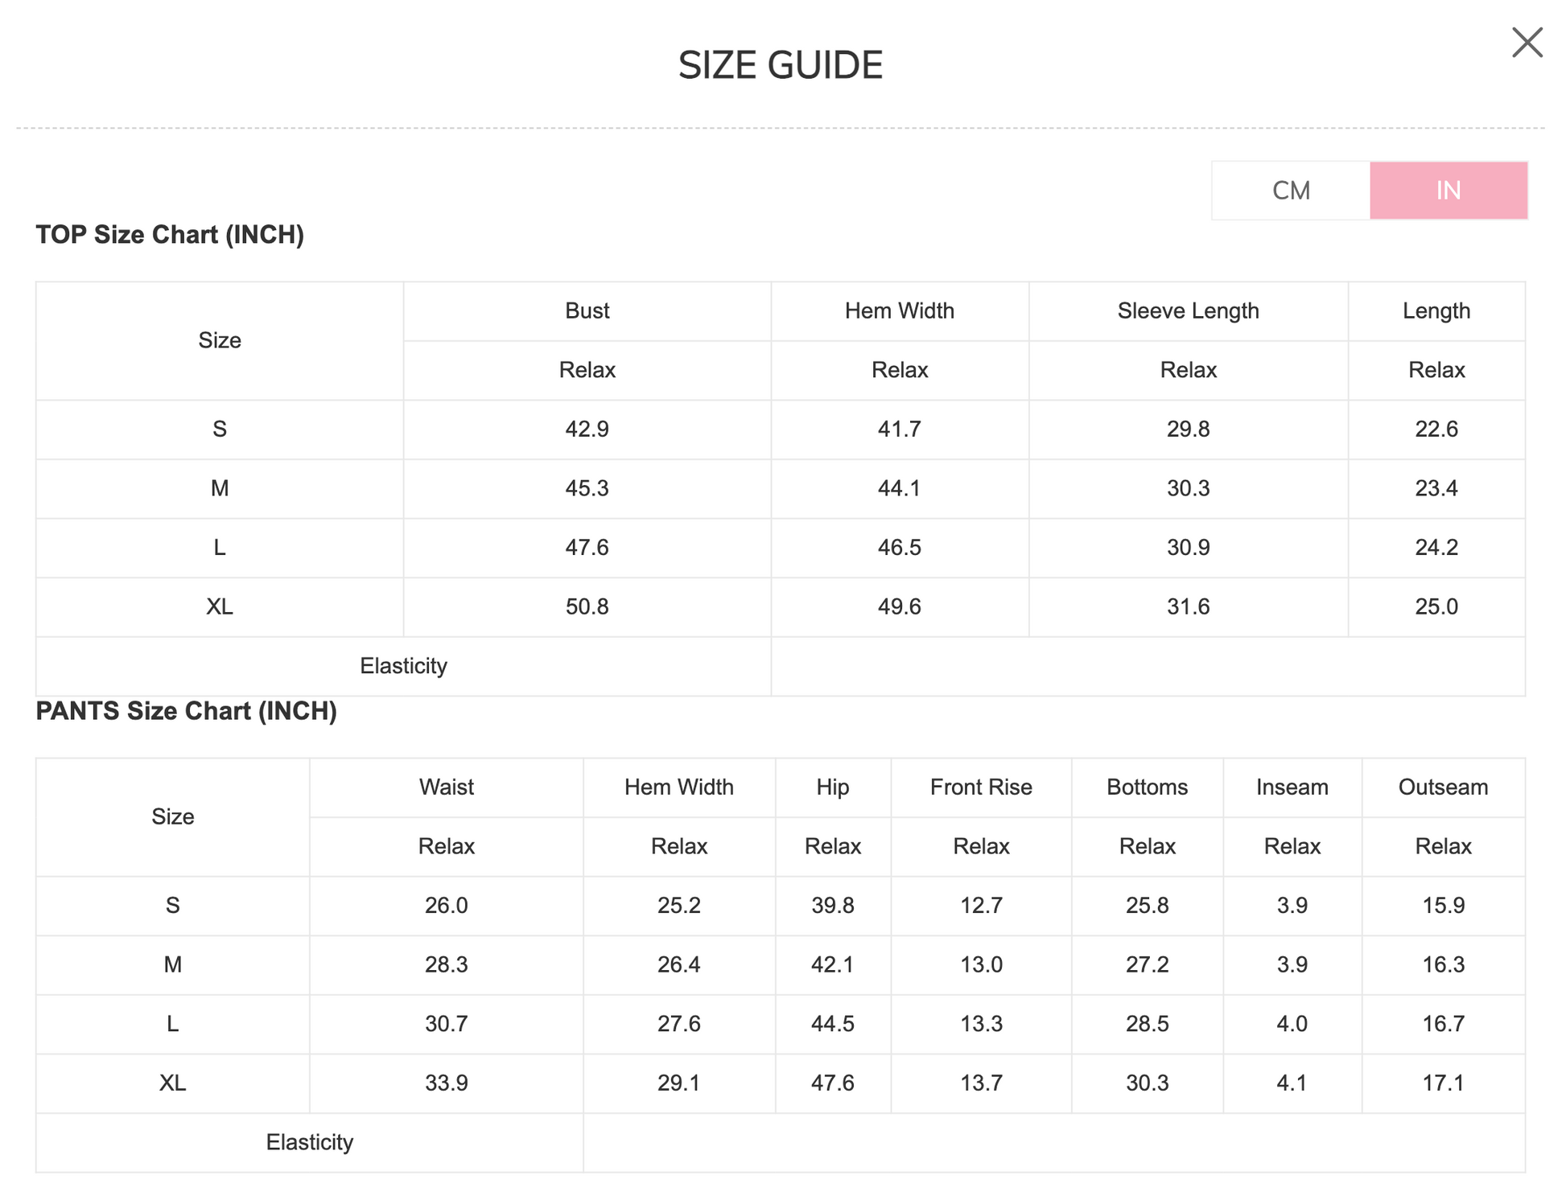Select the Sleeve Length column header

click(1188, 311)
